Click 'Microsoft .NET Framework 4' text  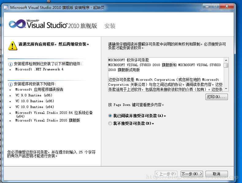[39, 69]
